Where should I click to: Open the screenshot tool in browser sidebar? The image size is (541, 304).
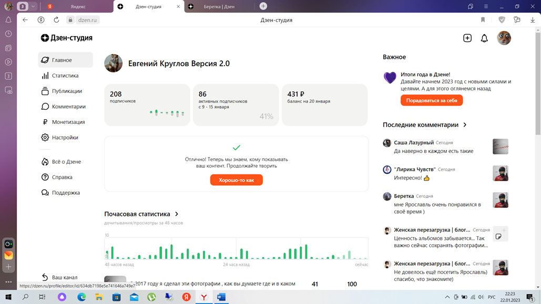pos(8,90)
